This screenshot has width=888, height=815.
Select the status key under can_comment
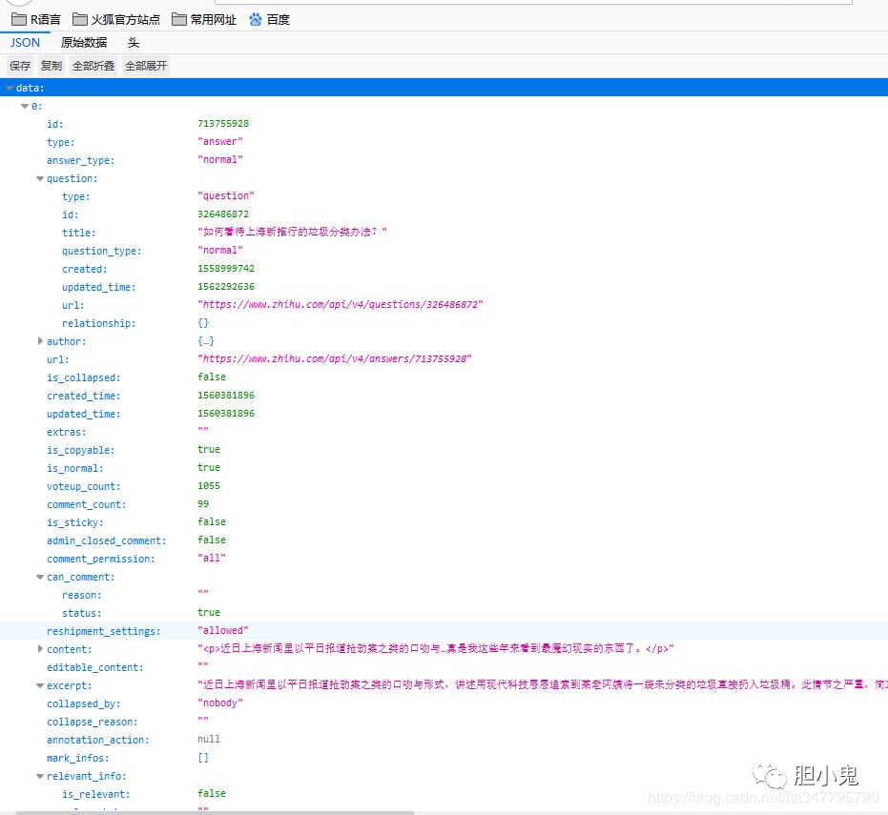pyautogui.click(x=82, y=613)
